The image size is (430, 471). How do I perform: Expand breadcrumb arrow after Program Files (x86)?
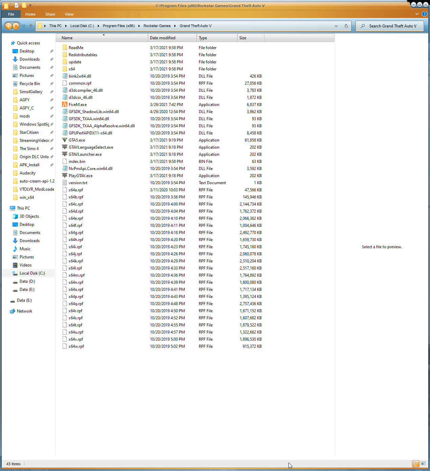click(x=139, y=26)
